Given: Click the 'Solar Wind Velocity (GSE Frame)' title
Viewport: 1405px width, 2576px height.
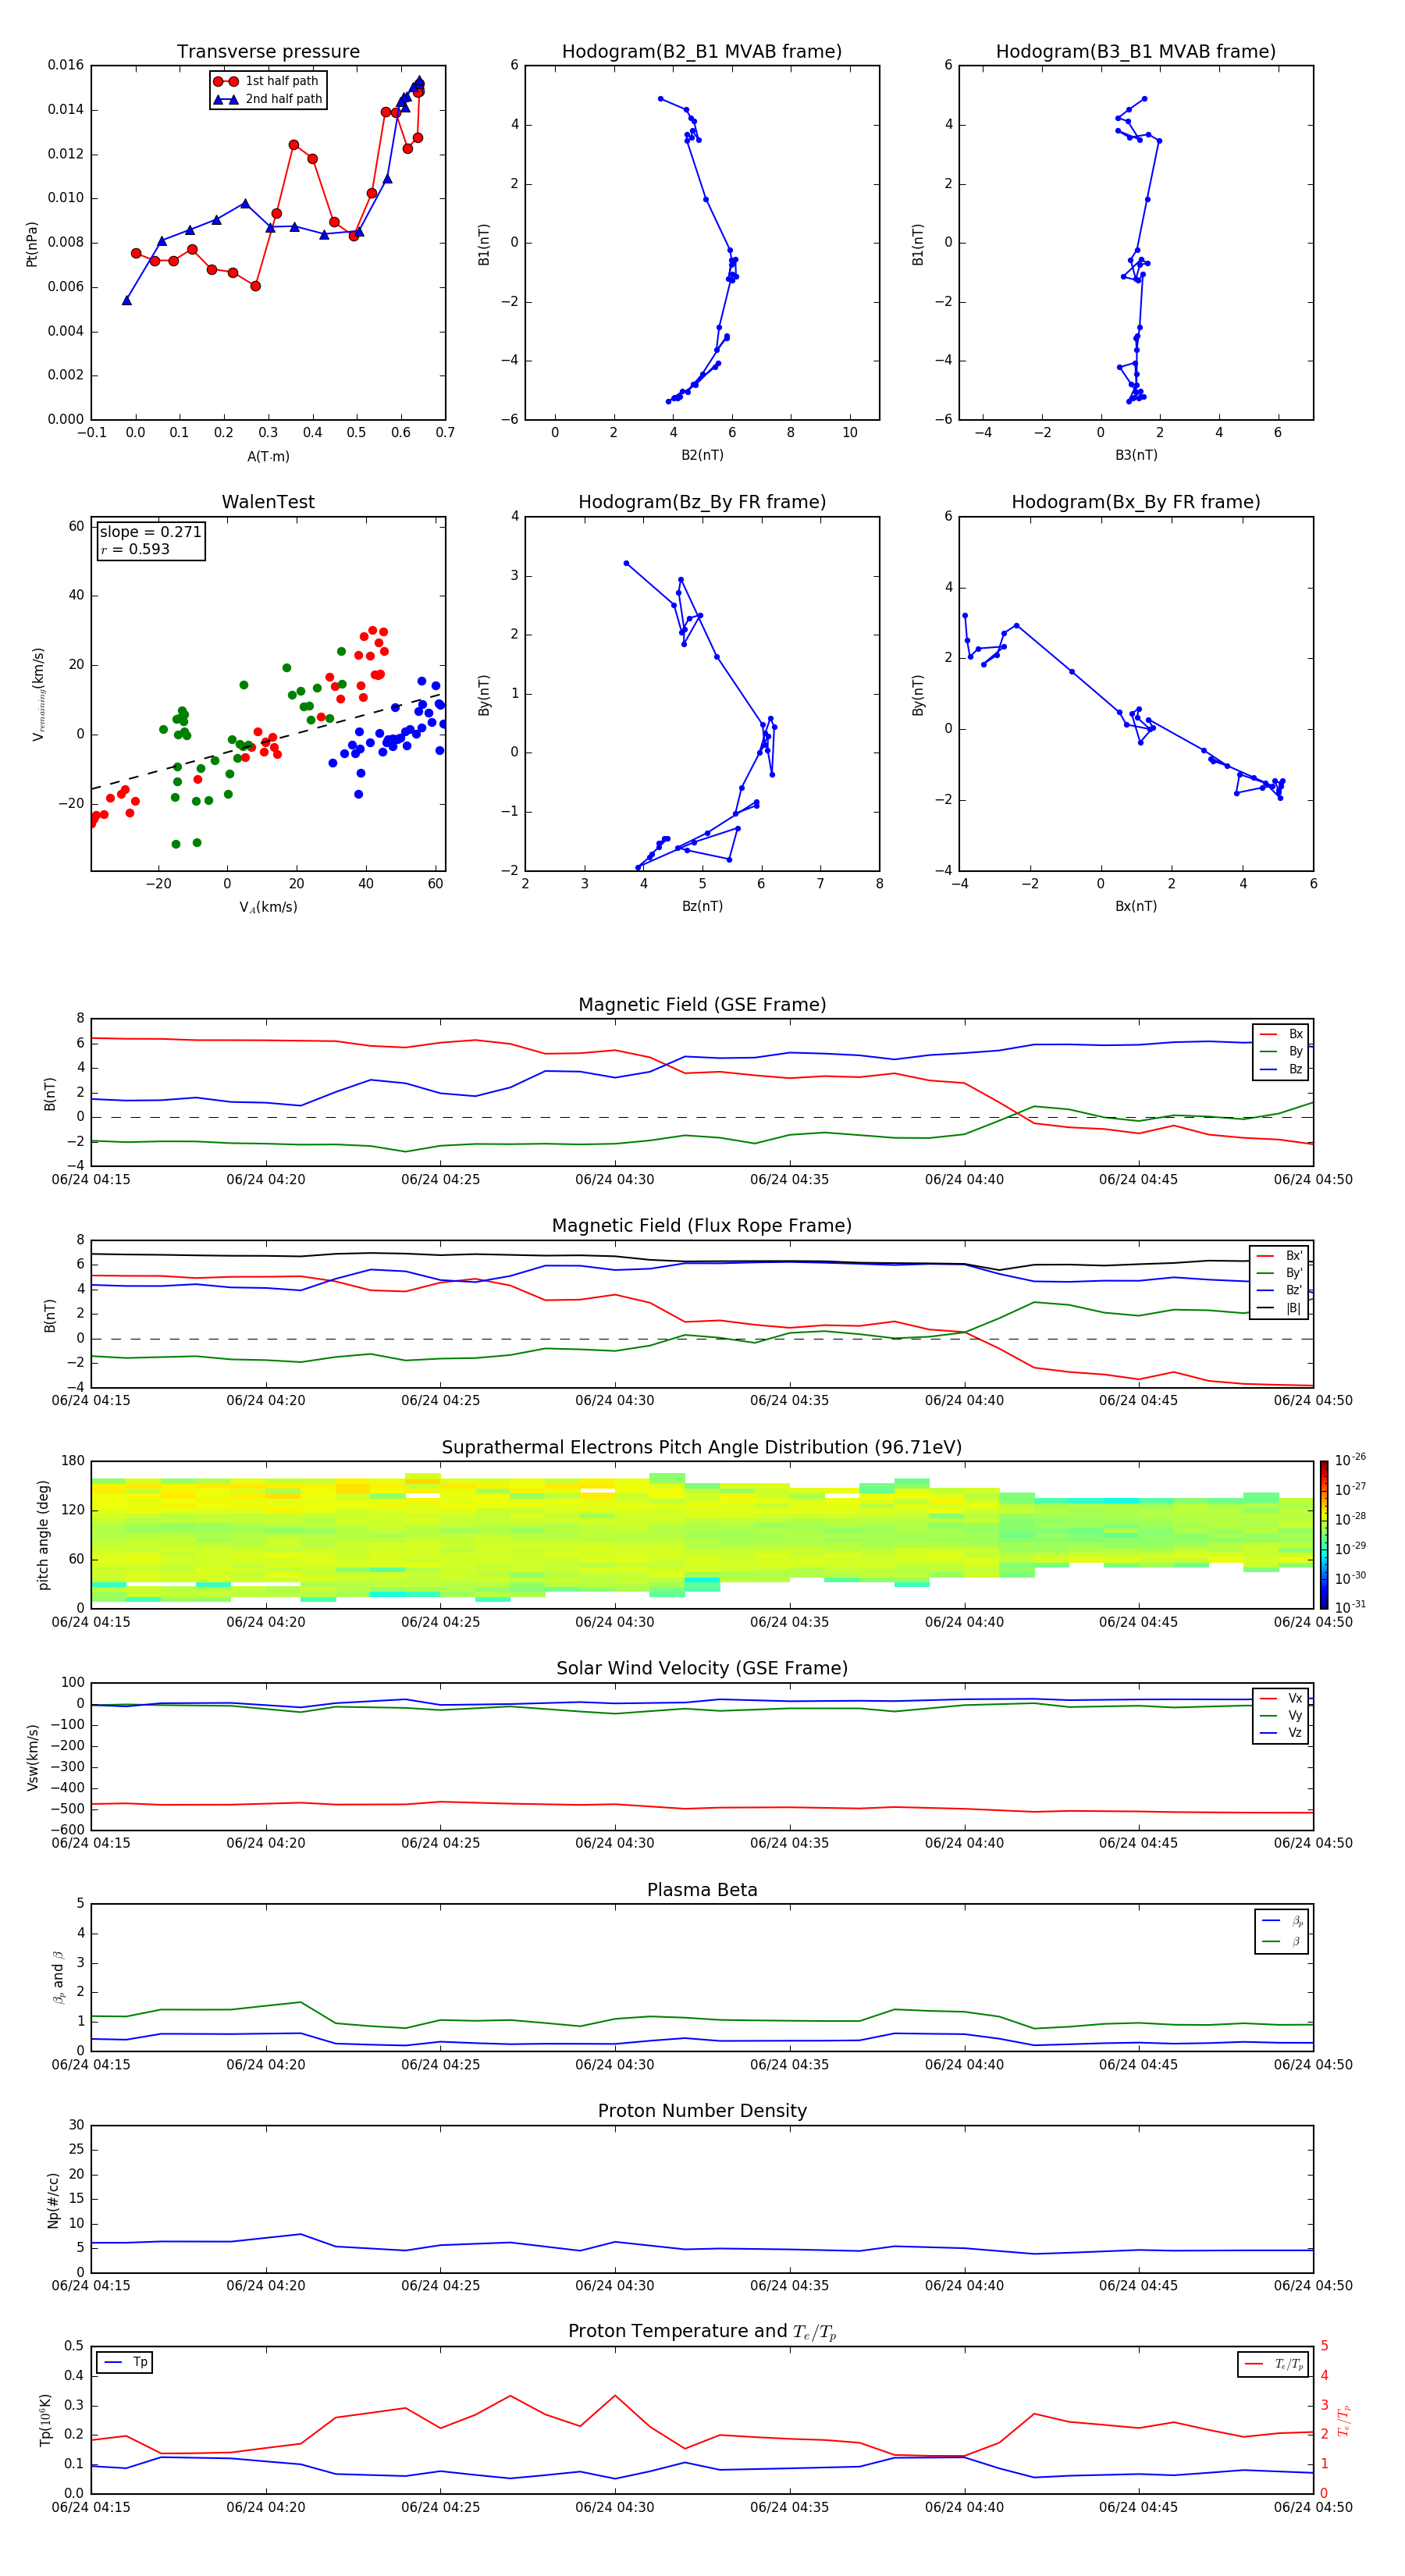Looking at the screenshot, I should (702, 1669).
